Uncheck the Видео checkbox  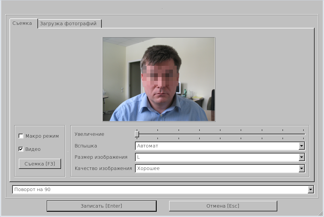click(x=21, y=149)
